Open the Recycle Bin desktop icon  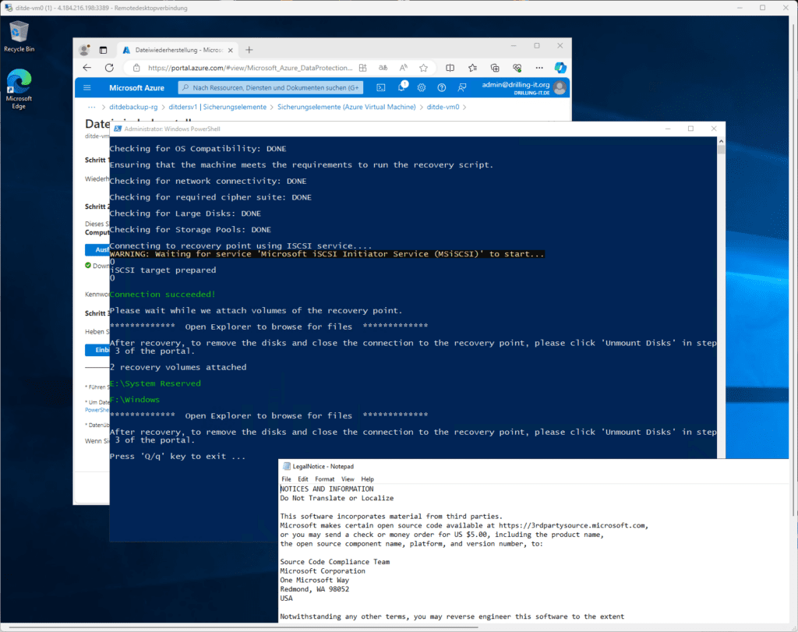tap(19, 37)
